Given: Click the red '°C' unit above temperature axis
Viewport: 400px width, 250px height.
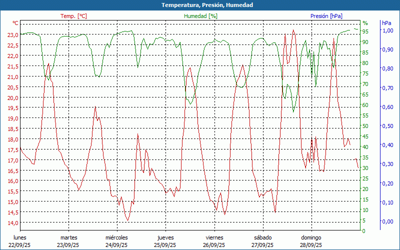Looking at the screenshot, I should (15, 23).
